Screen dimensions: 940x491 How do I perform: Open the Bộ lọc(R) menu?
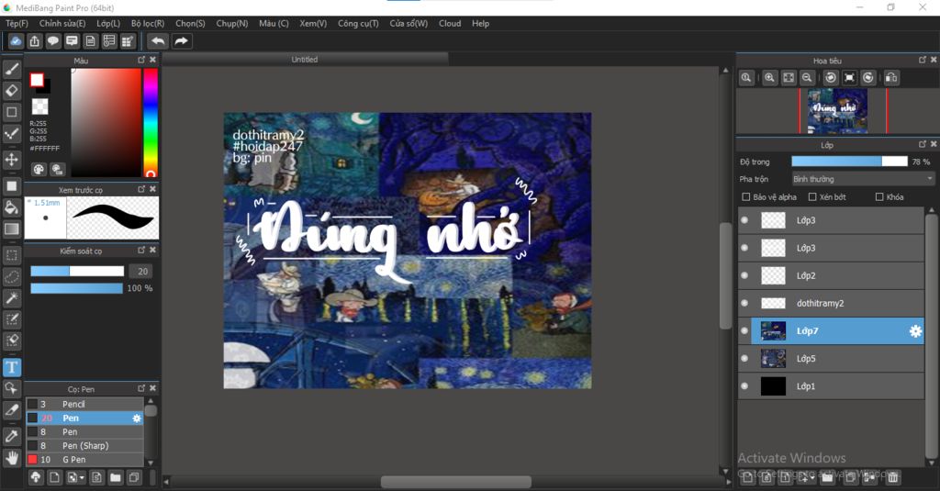point(148,23)
